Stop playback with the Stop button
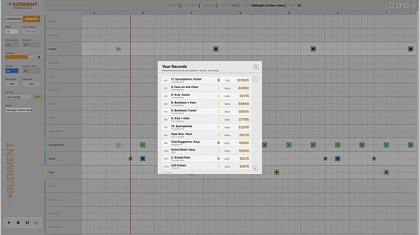 [x=18, y=222]
